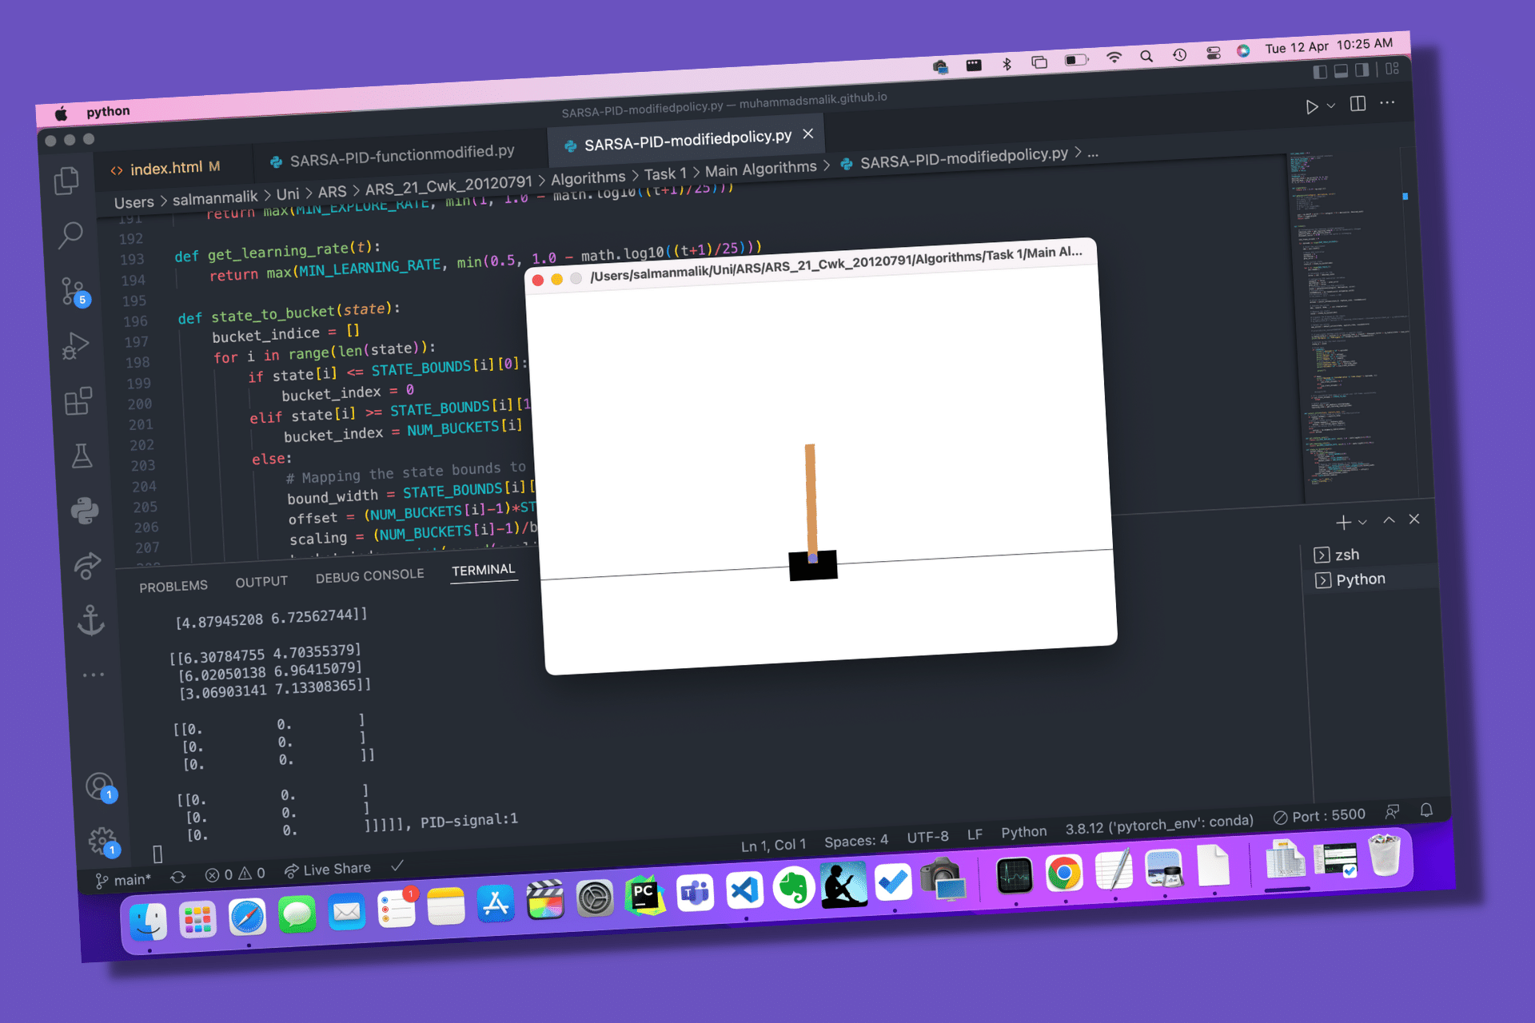The height and width of the screenshot is (1023, 1535).
Task: Open the Search view in the sidebar
Action: click(x=70, y=236)
